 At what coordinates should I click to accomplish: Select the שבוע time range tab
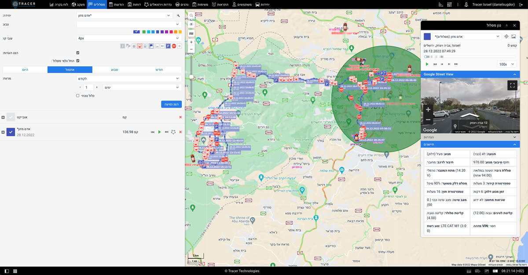tap(114, 69)
